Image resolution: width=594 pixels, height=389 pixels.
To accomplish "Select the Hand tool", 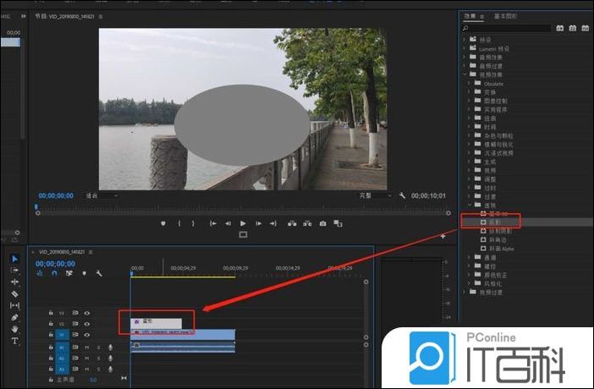I will click(x=14, y=329).
